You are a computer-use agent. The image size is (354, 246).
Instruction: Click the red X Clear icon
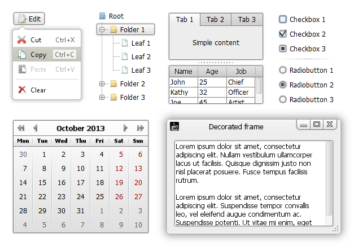point(22,90)
